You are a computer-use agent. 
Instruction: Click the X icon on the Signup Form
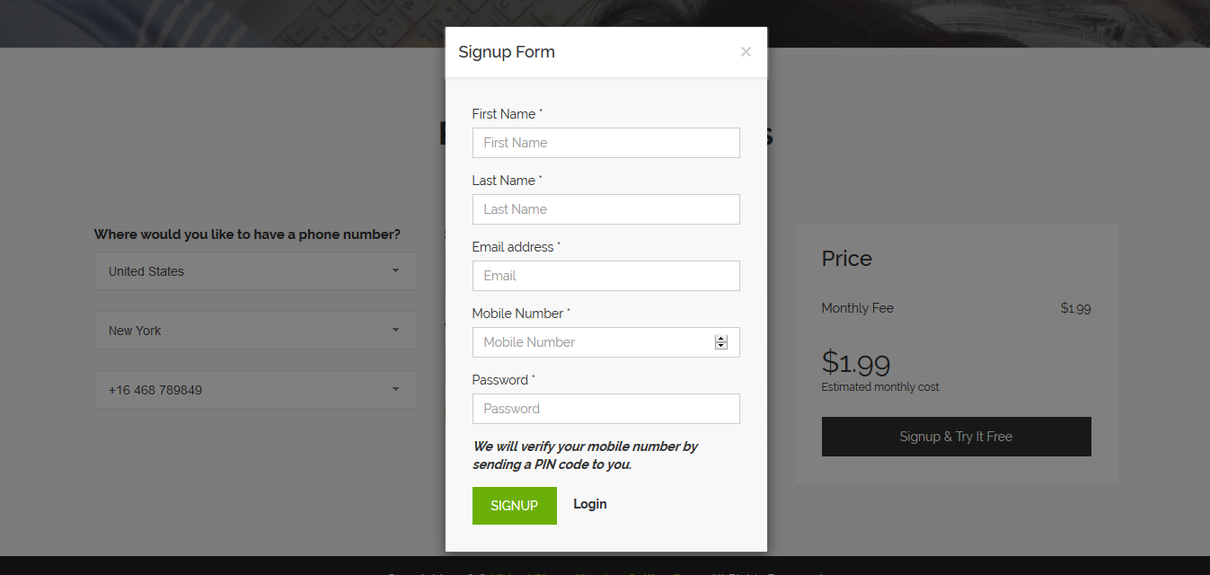click(x=746, y=51)
